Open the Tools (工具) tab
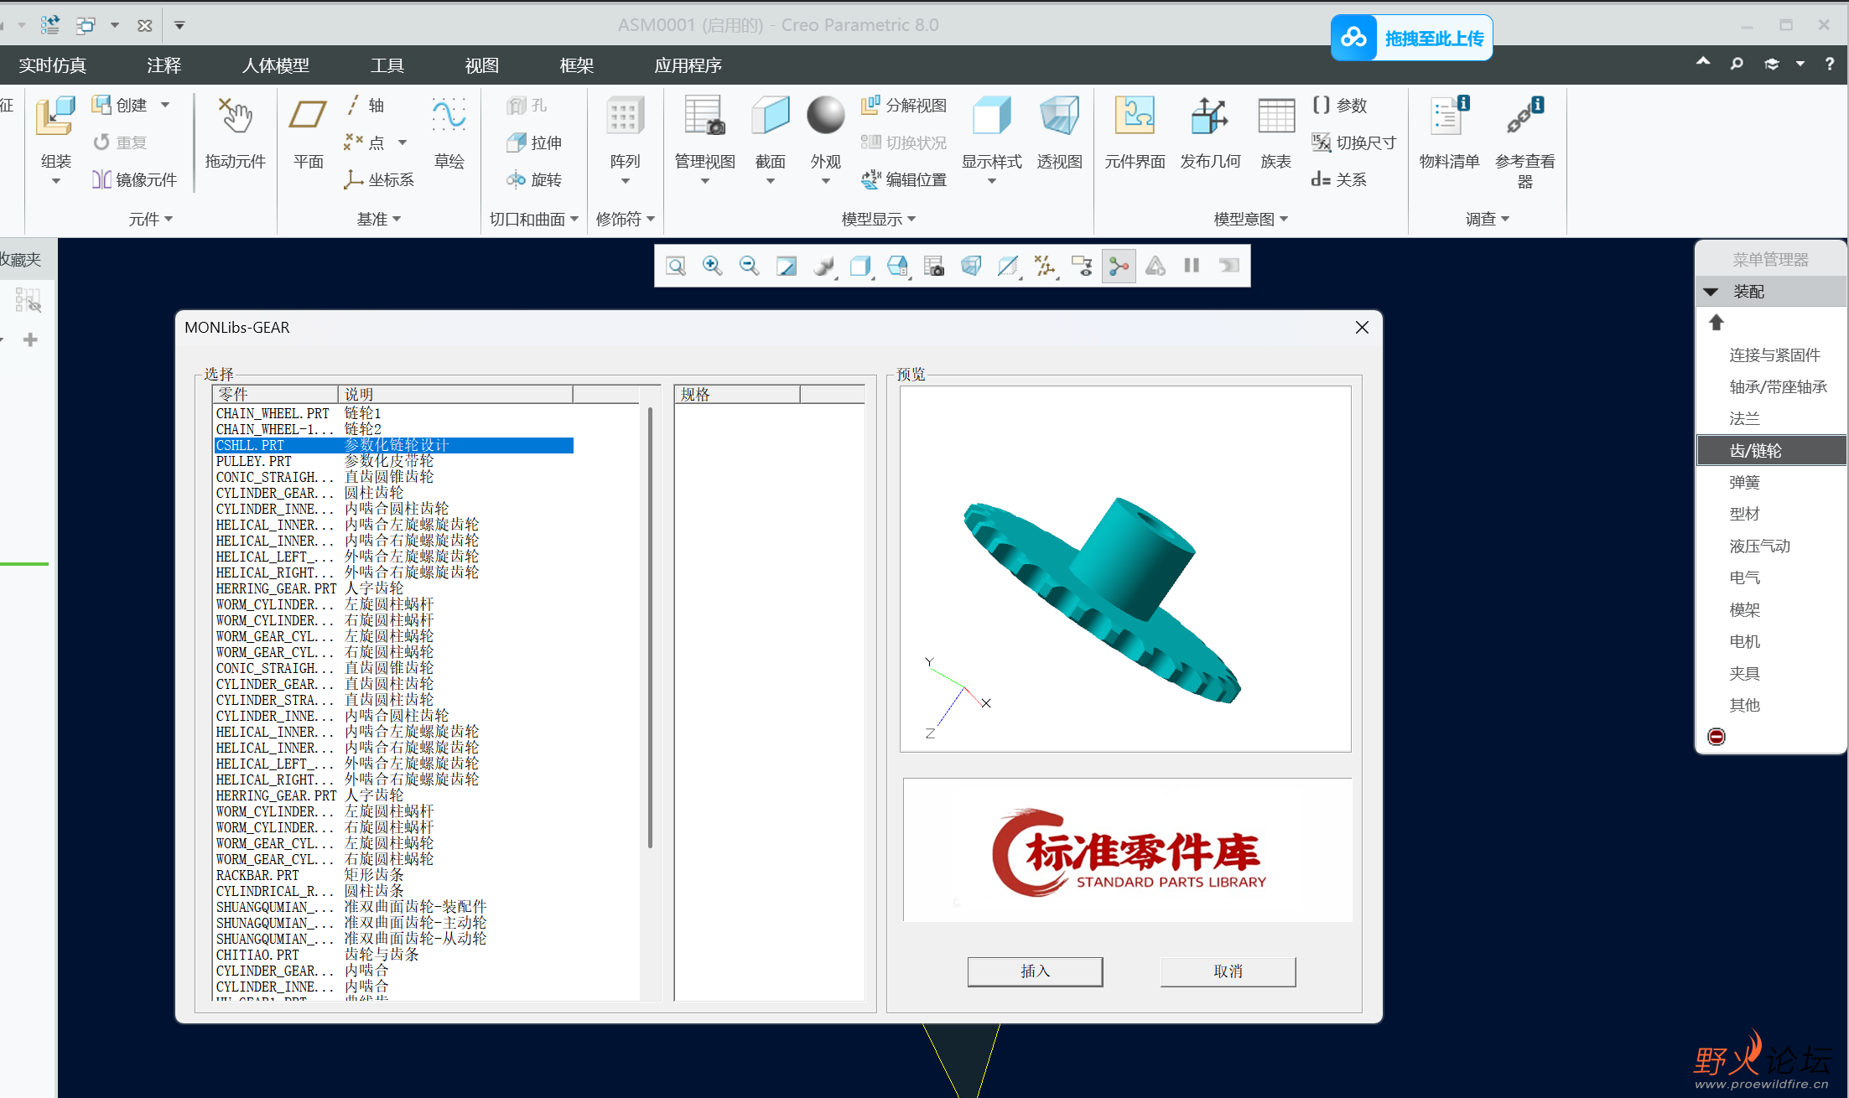Screen dimensions: 1849x1098 click(387, 65)
